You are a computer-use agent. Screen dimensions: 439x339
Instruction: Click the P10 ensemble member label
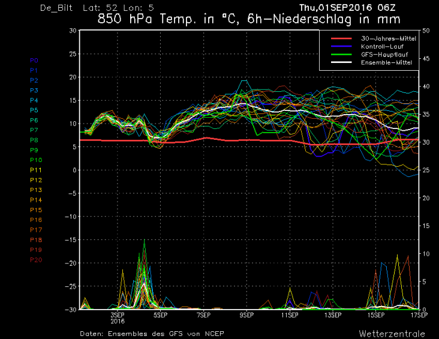click(36, 160)
